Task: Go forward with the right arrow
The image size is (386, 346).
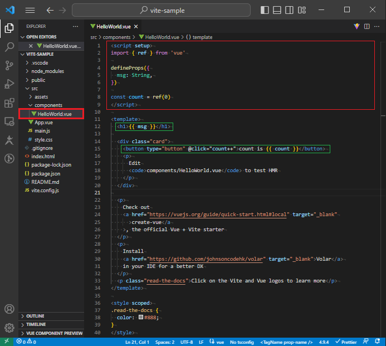Action: [x=62, y=10]
